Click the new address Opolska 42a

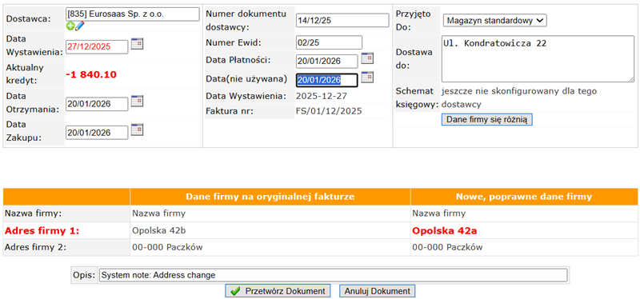pos(445,230)
